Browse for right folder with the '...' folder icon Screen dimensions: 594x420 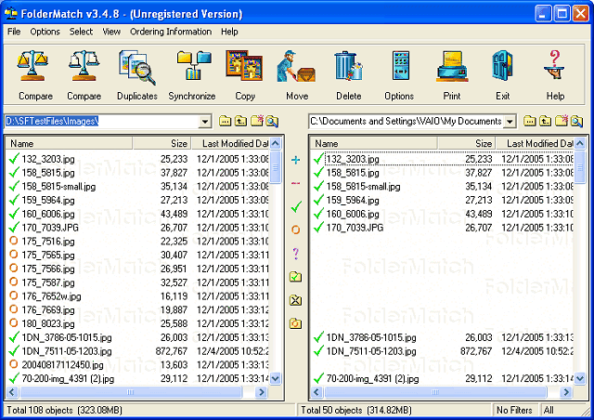coord(530,122)
